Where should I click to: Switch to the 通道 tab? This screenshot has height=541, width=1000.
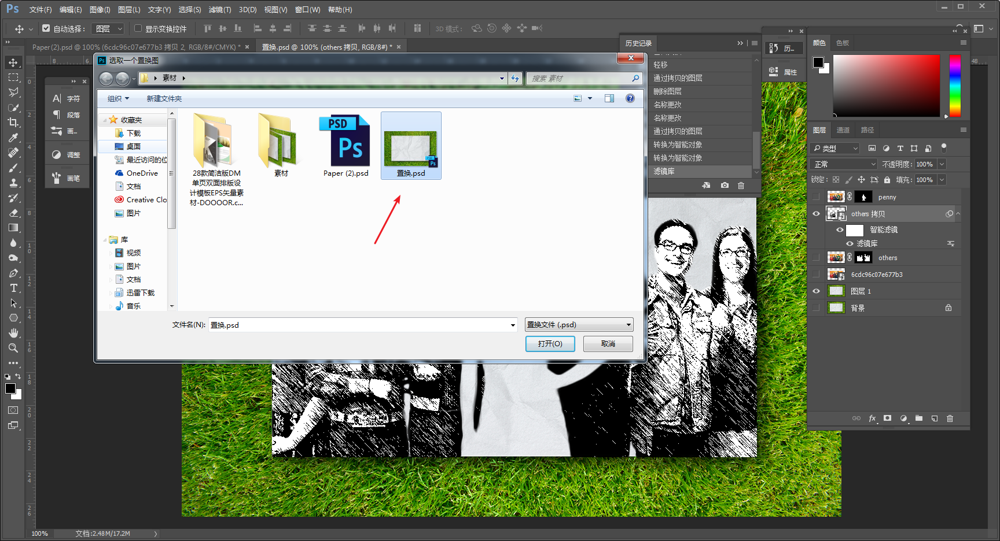pyautogui.click(x=843, y=130)
